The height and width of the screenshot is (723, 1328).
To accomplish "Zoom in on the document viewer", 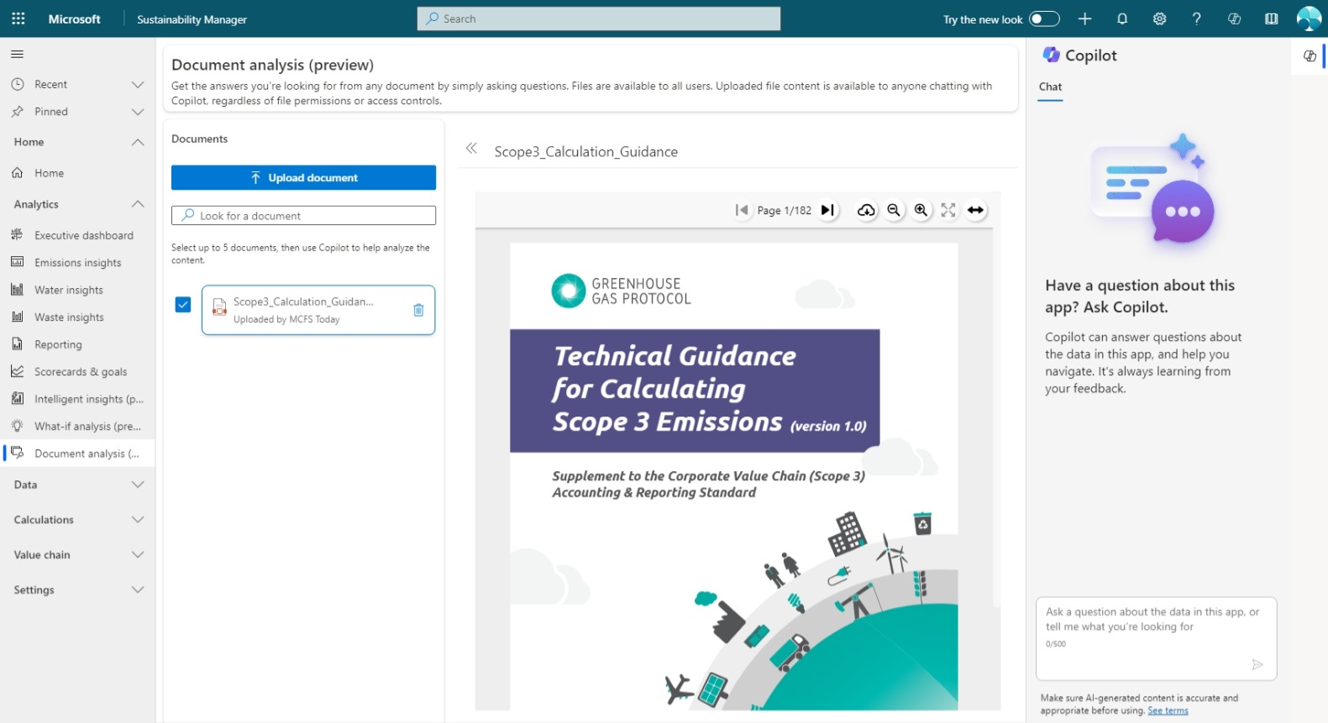I will tap(921, 210).
